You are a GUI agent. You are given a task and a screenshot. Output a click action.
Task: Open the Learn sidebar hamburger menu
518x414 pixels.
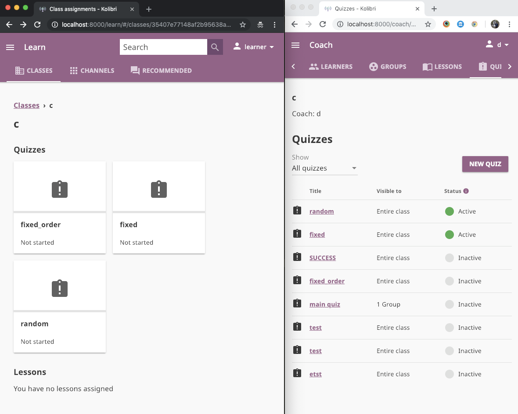(x=10, y=47)
